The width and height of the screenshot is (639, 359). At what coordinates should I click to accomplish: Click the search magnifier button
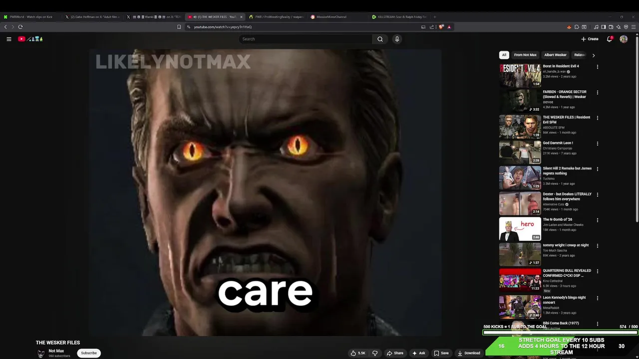coord(380,39)
